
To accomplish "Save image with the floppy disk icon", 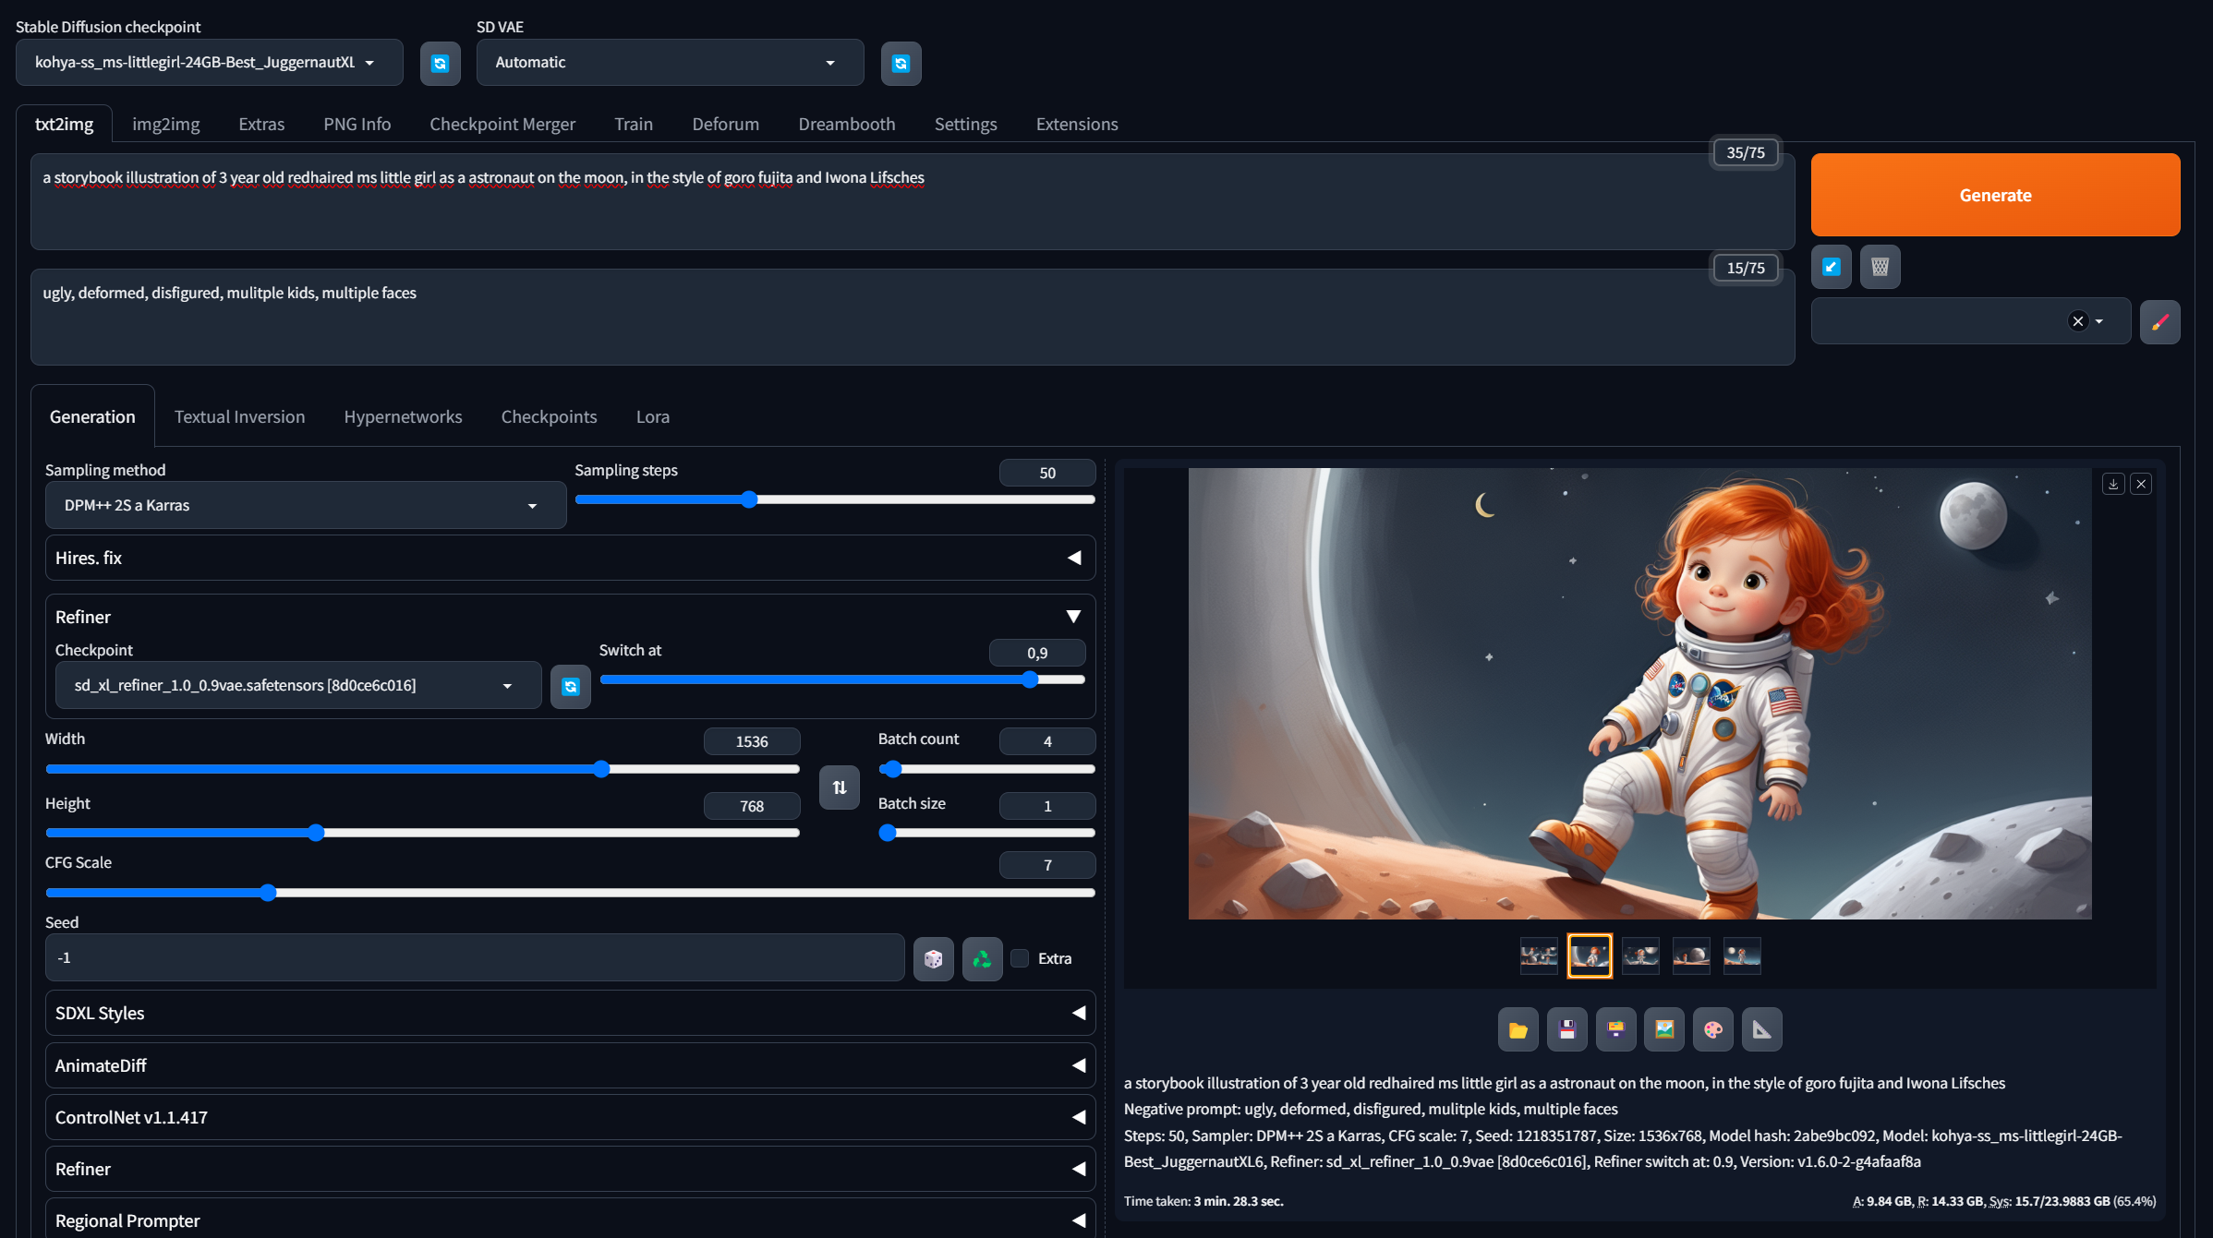I will (x=1566, y=1029).
